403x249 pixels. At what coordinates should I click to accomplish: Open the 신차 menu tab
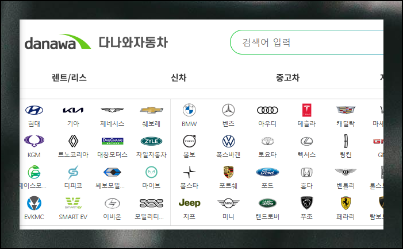pyautogui.click(x=179, y=77)
